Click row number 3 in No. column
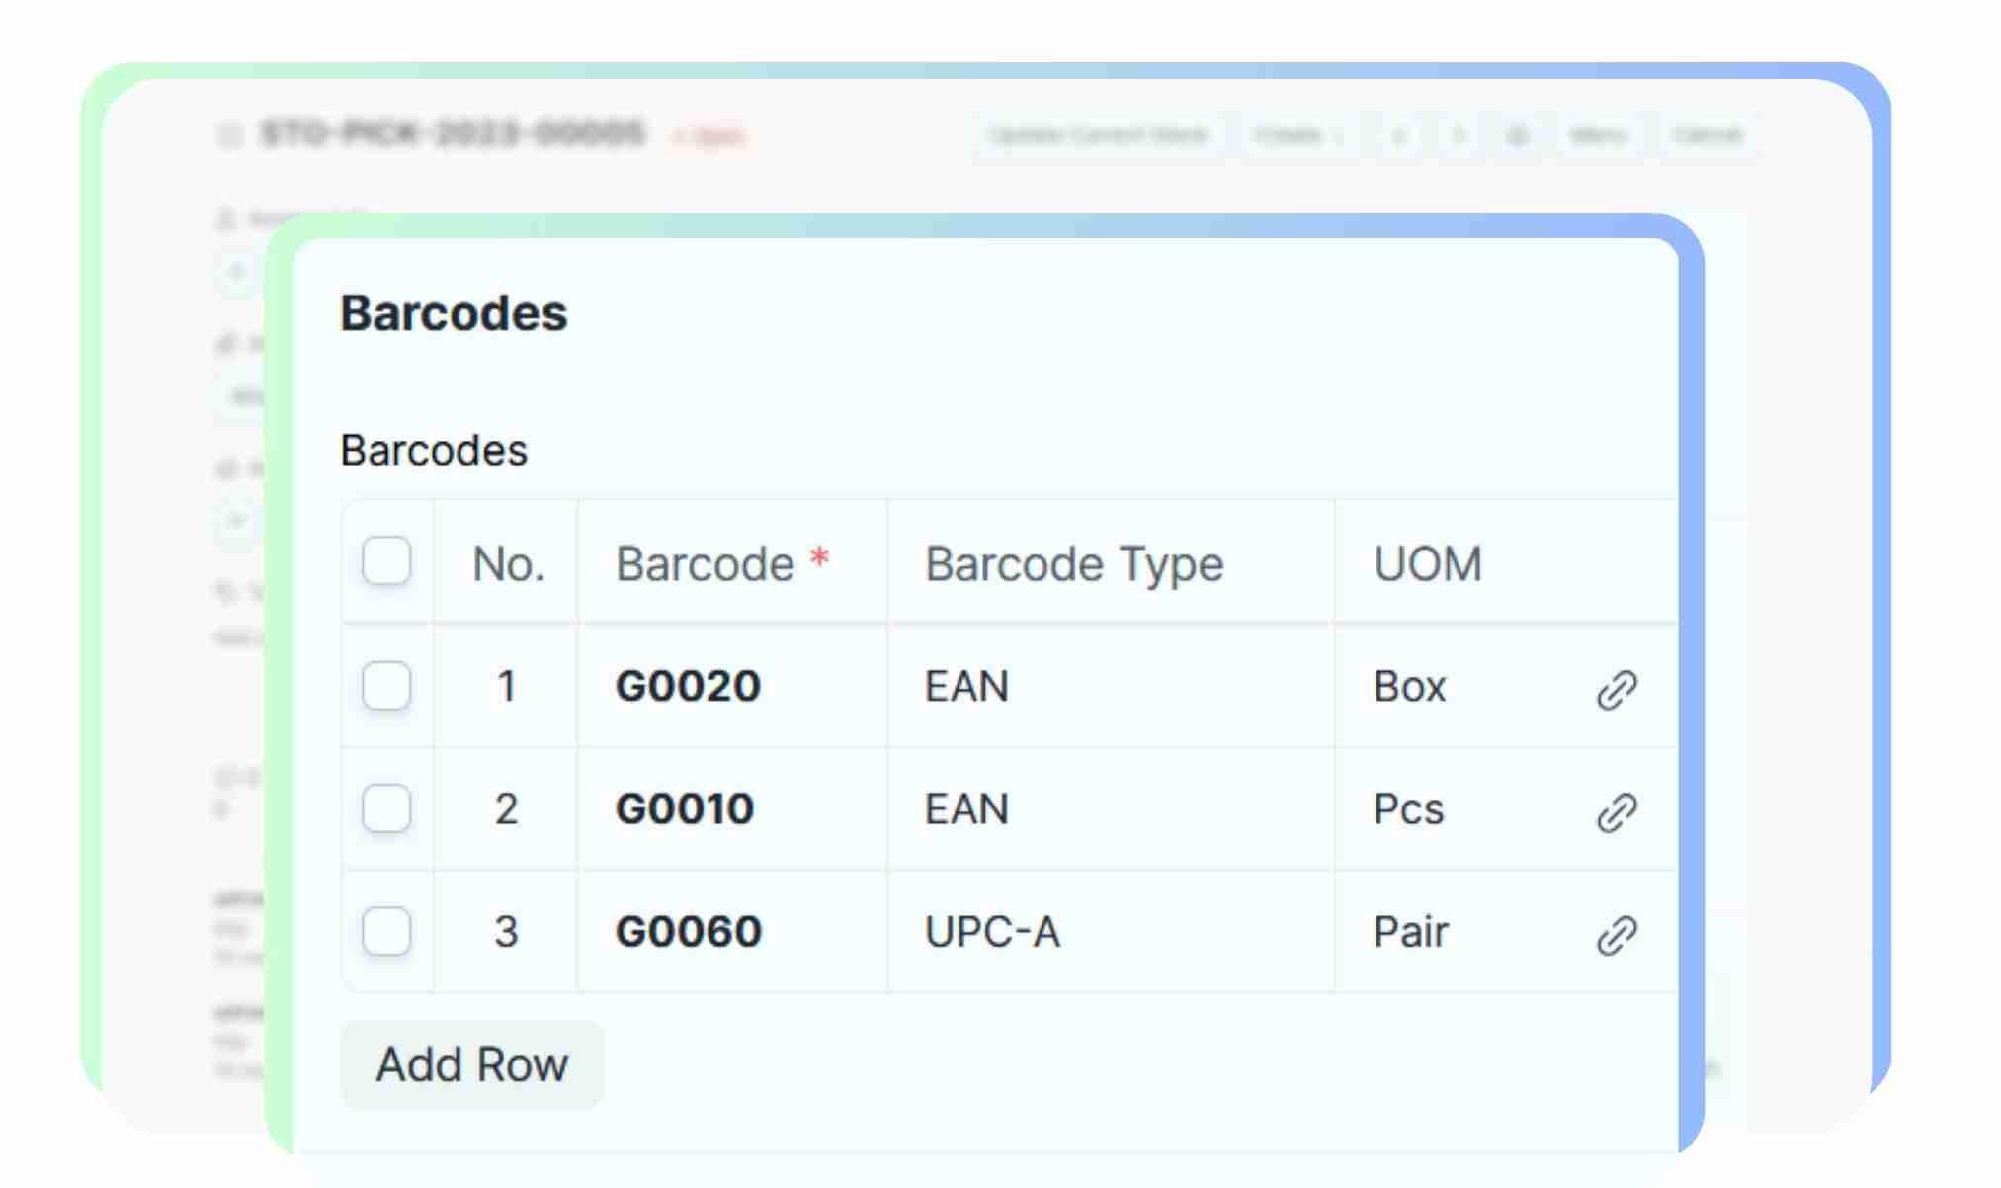The width and height of the screenshot is (2001, 1188). (506, 931)
